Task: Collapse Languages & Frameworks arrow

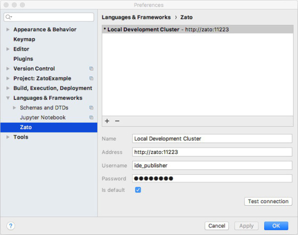Action: (x=8, y=98)
